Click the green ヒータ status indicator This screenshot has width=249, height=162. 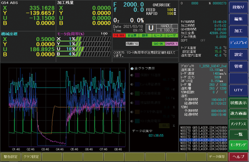tap(158, 35)
